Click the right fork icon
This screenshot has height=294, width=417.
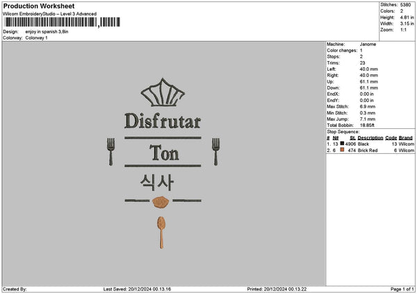(x=215, y=152)
